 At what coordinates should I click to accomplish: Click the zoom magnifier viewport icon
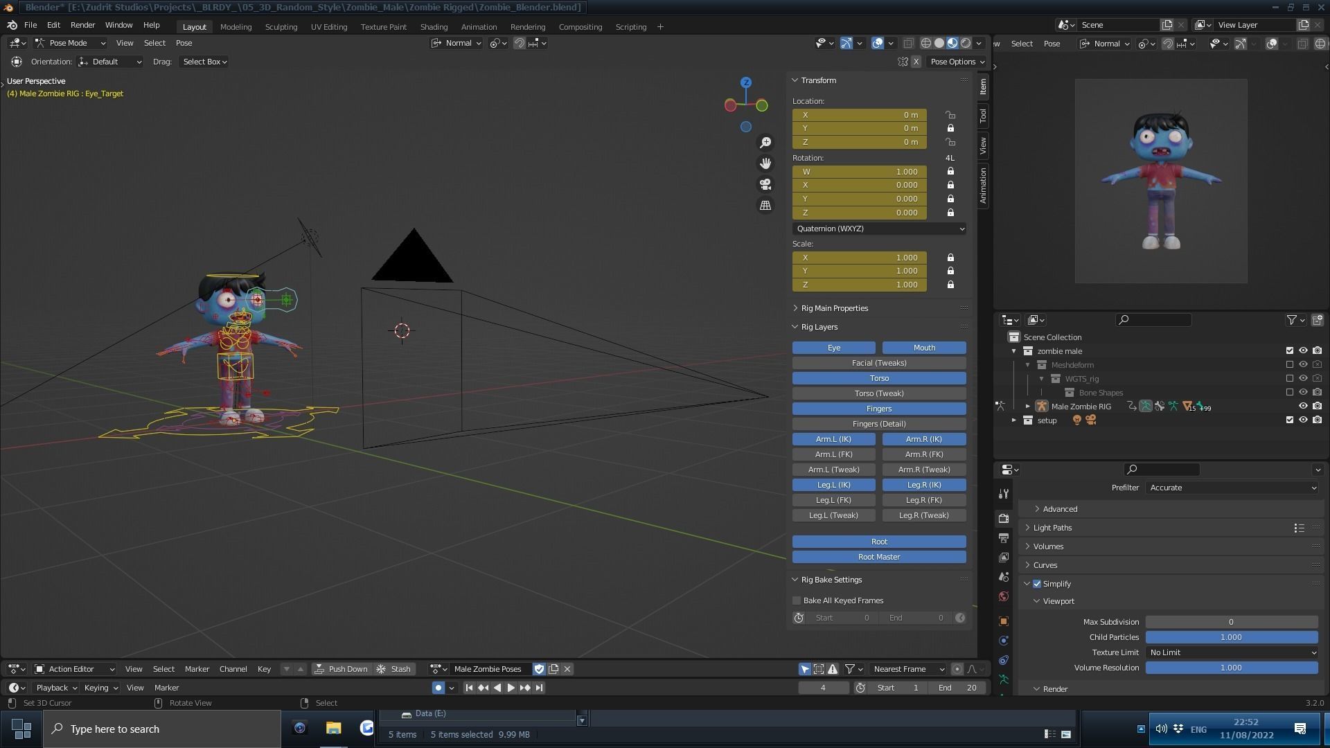(765, 143)
